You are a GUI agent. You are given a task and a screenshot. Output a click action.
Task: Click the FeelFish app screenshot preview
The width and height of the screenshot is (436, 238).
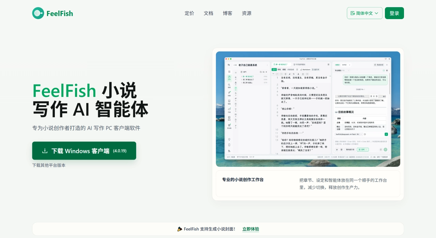tap(308, 109)
